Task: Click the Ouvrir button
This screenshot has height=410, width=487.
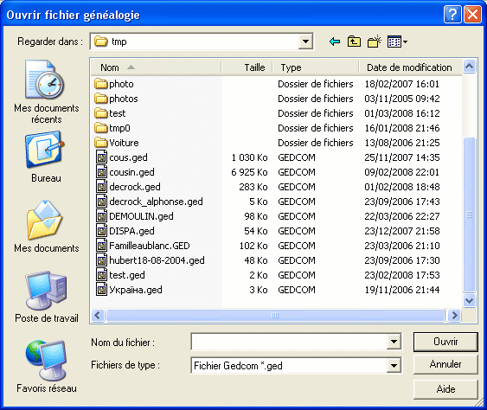Action: click(445, 342)
